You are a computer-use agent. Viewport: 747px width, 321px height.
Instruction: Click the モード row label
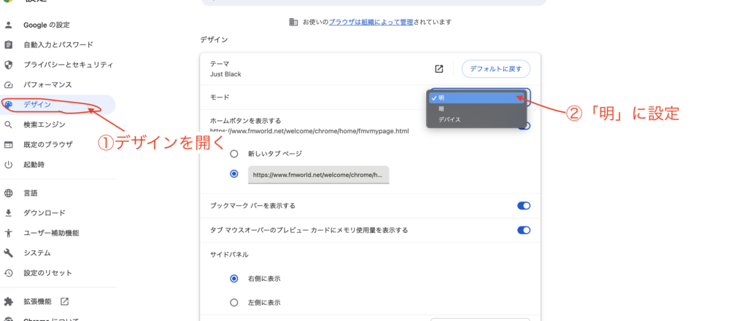[x=220, y=97]
